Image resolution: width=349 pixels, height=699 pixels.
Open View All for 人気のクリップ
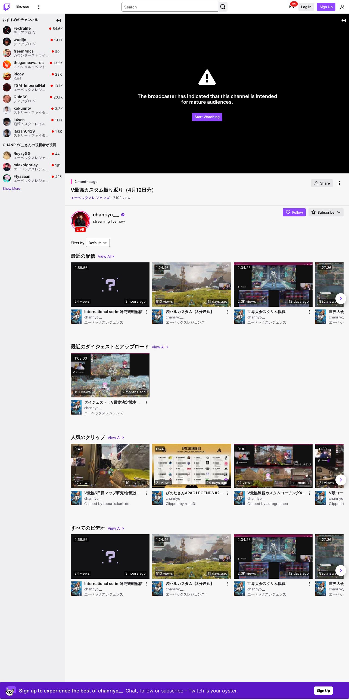[x=116, y=438]
